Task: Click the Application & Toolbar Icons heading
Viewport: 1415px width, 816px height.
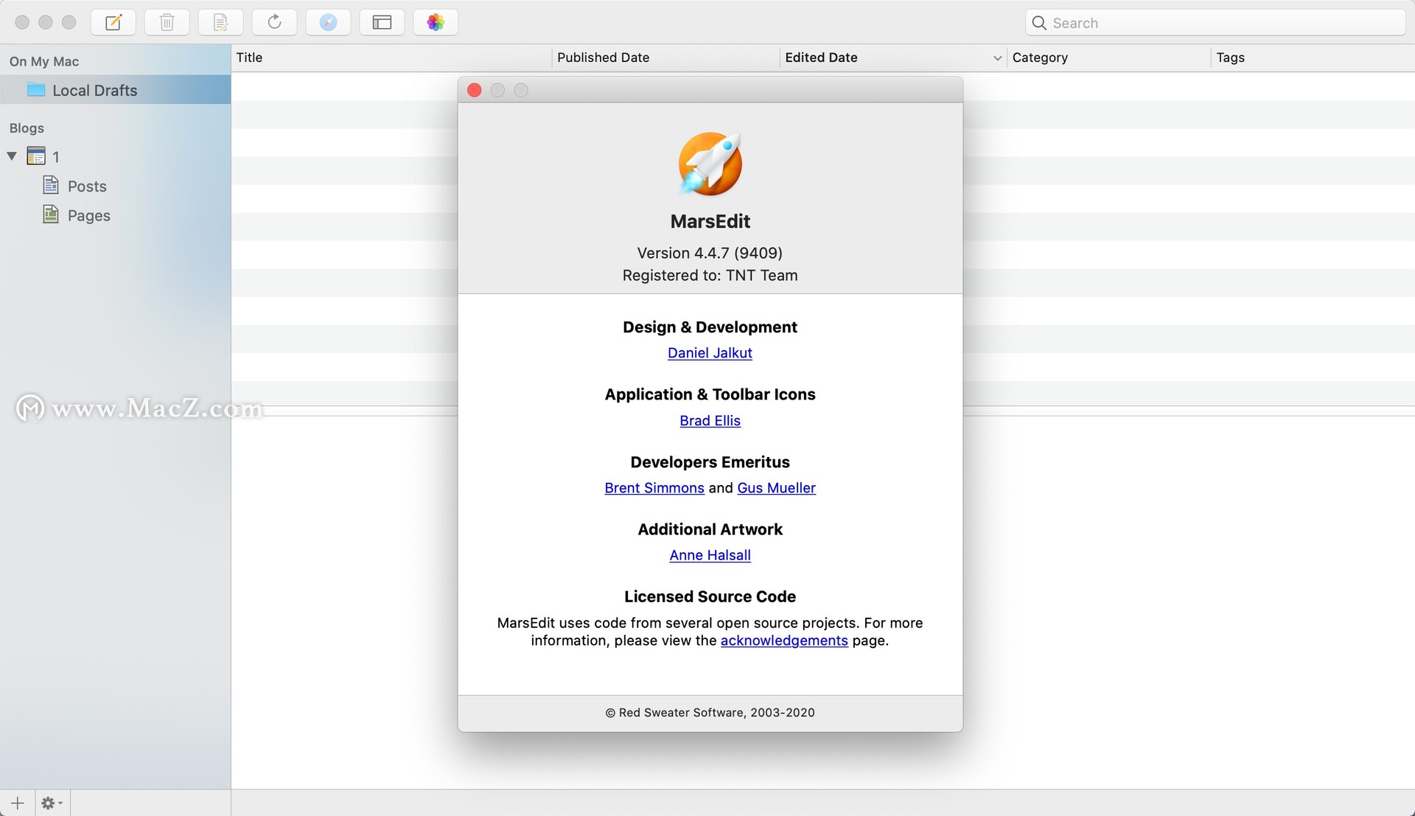Action: coord(710,394)
